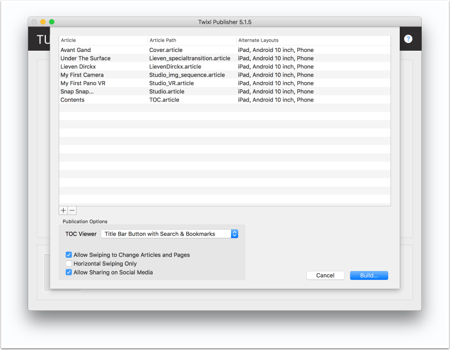Screen dimensions: 450x350
Task: Click Studio_img_sequence.article path
Action: coord(187,75)
